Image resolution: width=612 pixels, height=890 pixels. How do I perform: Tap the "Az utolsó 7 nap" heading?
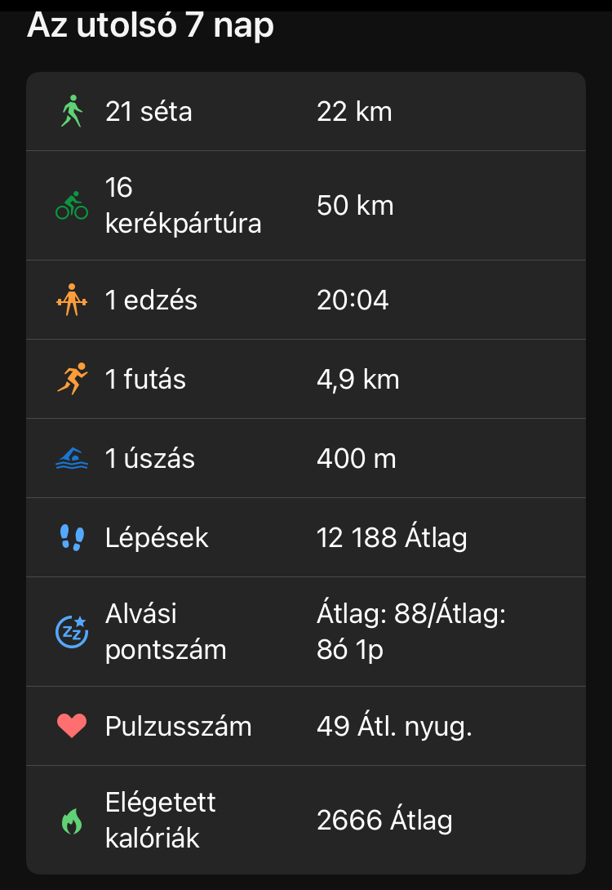click(151, 26)
